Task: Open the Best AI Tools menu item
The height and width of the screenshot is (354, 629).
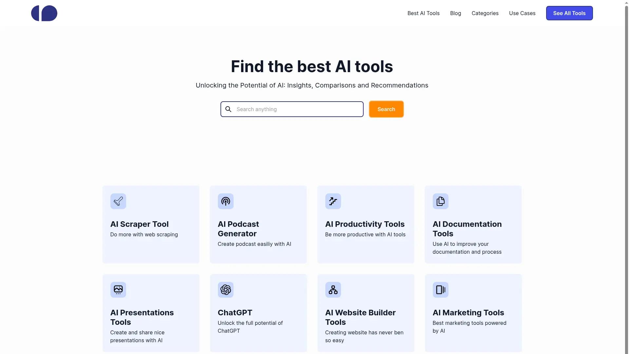Action: [423, 13]
